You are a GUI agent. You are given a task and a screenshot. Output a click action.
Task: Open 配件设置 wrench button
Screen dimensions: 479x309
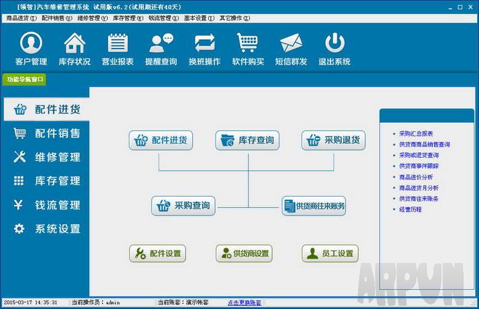tap(158, 253)
